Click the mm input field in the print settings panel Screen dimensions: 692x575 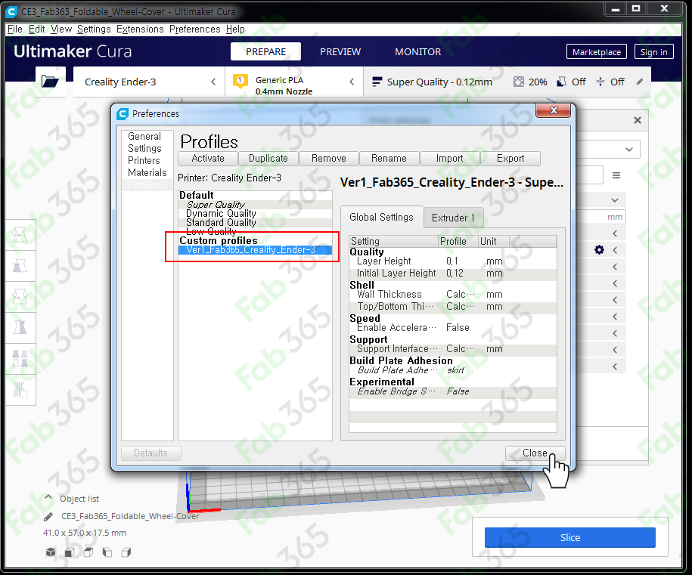[x=600, y=217]
